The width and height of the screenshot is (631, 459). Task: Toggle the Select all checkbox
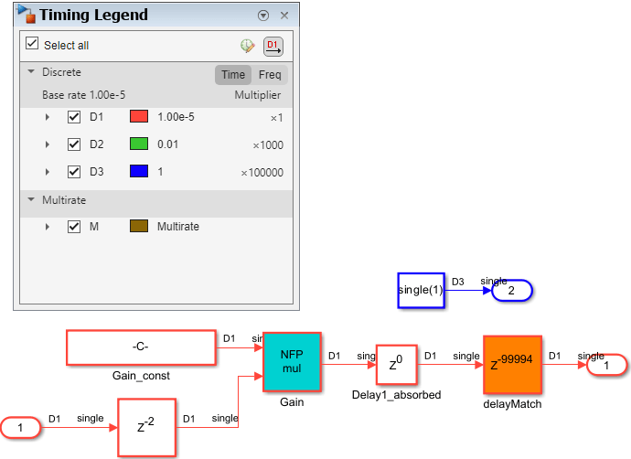pos(33,44)
